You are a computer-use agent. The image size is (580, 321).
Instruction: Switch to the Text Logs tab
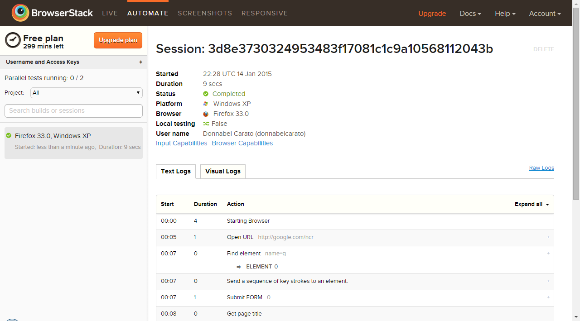pos(176,172)
